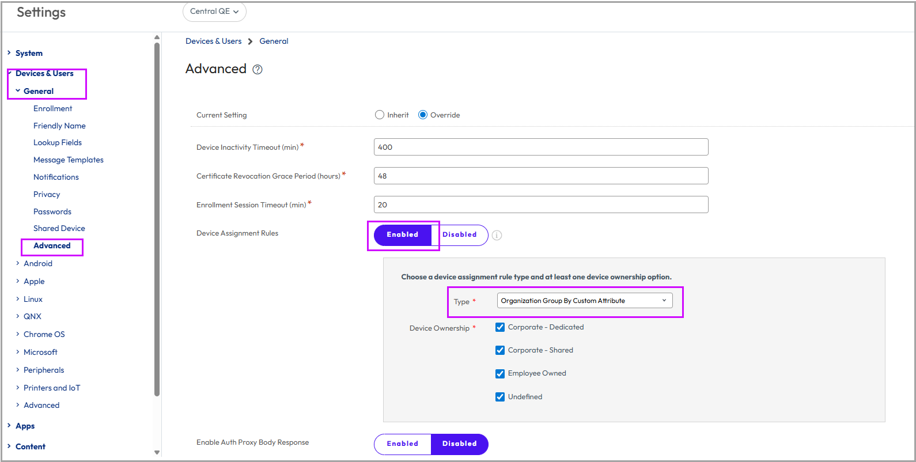Image resolution: width=916 pixels, height=462 pixels.
Task: Enable Device Assignment Rules
Action: tap(403, 234)
